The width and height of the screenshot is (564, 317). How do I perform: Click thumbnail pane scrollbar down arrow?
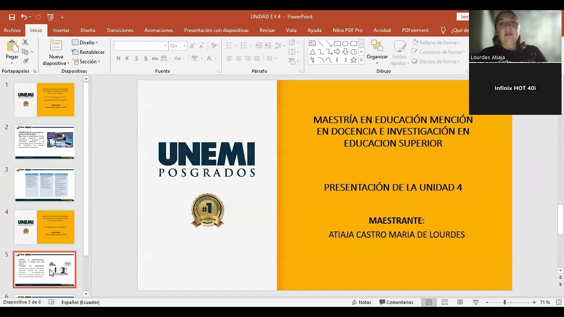tap(86, 294)
